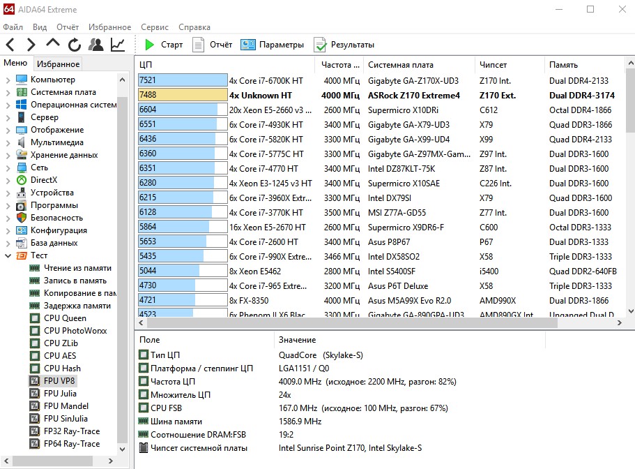
Task: Open the Отчёт toolbar button
Action: tap(213, 45)
